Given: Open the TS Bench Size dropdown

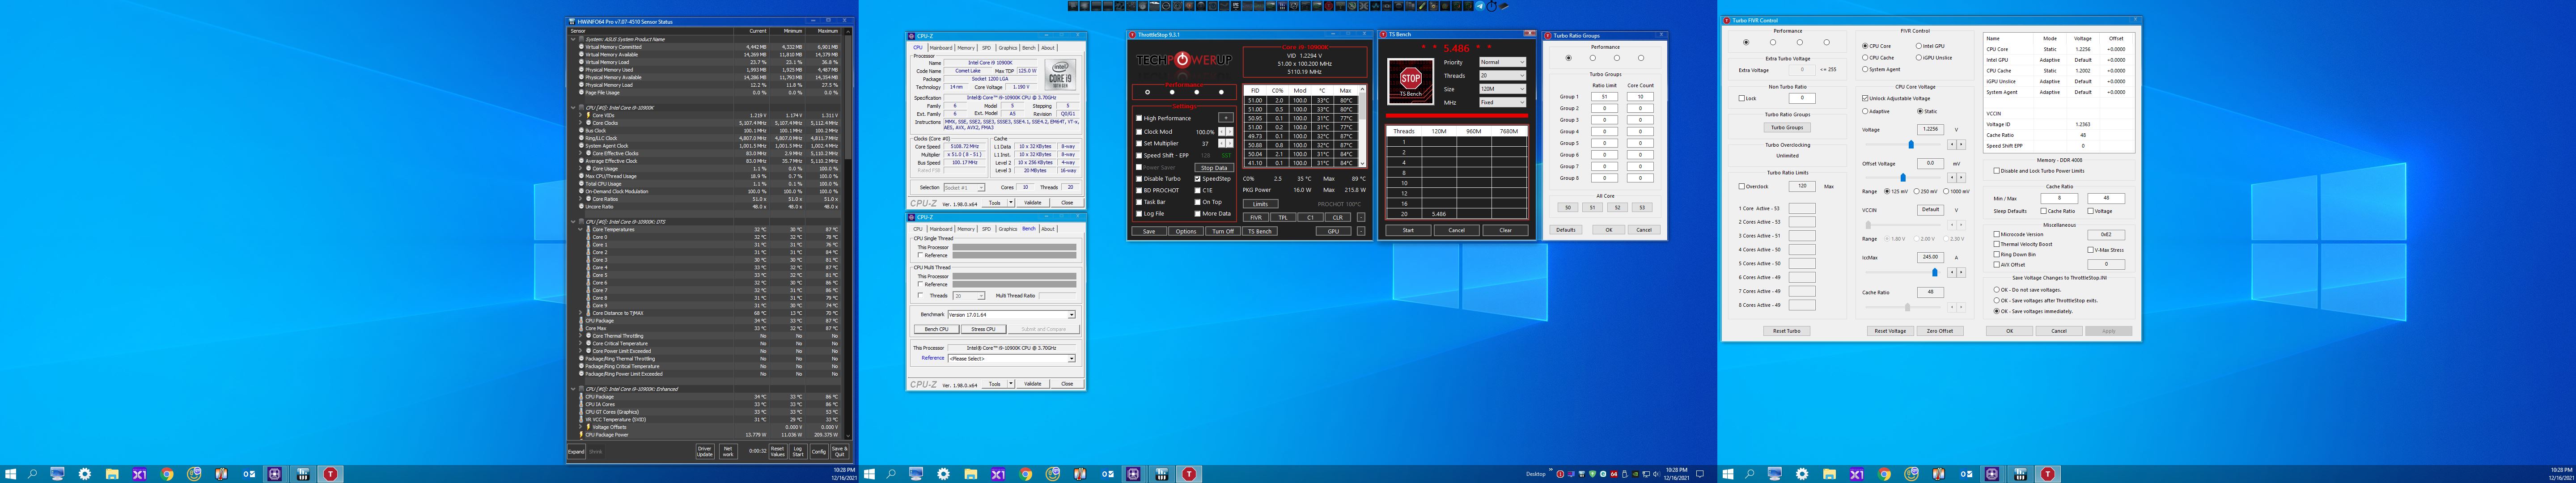Looking at the screenshot, I should [1502, 89].
